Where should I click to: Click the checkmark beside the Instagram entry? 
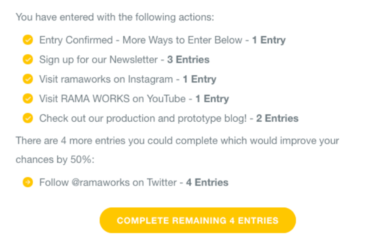coord(27,79)
